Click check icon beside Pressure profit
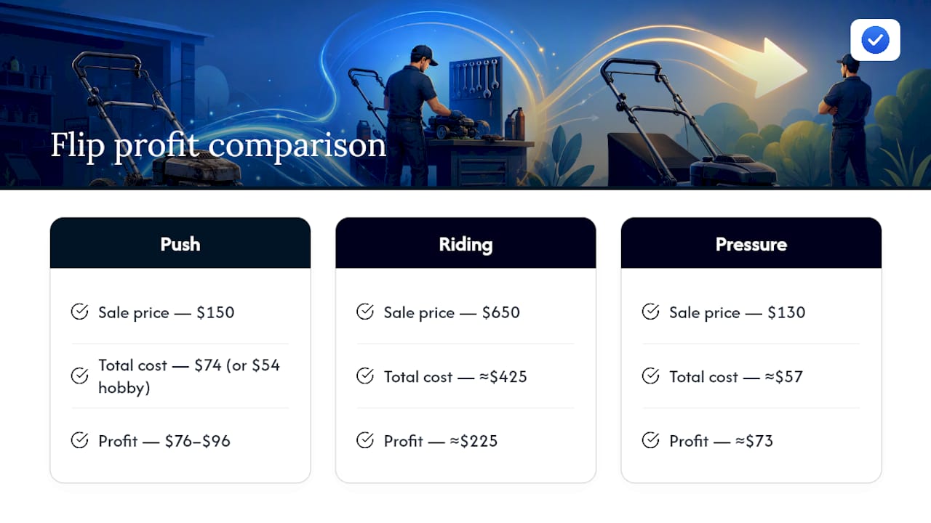 pos(650,440)
